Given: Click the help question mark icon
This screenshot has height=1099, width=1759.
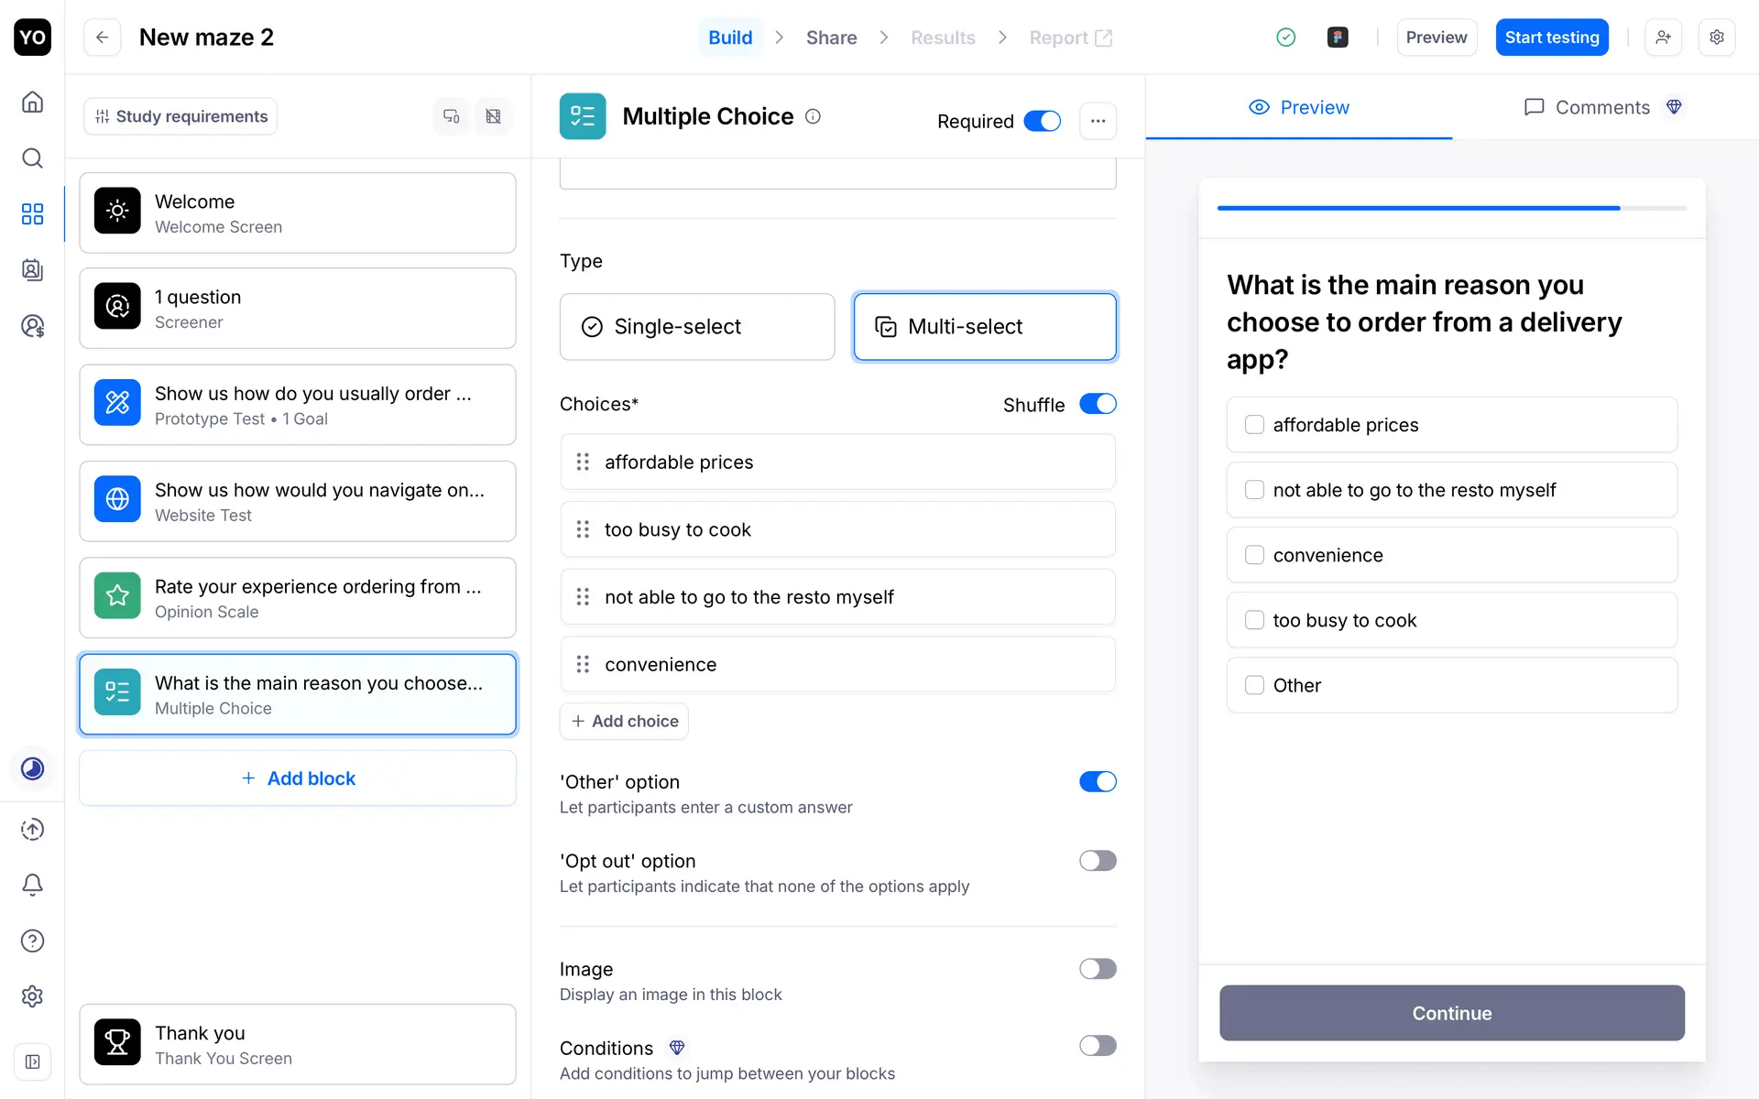Looking at the screenshot, I should coord(32,941).
